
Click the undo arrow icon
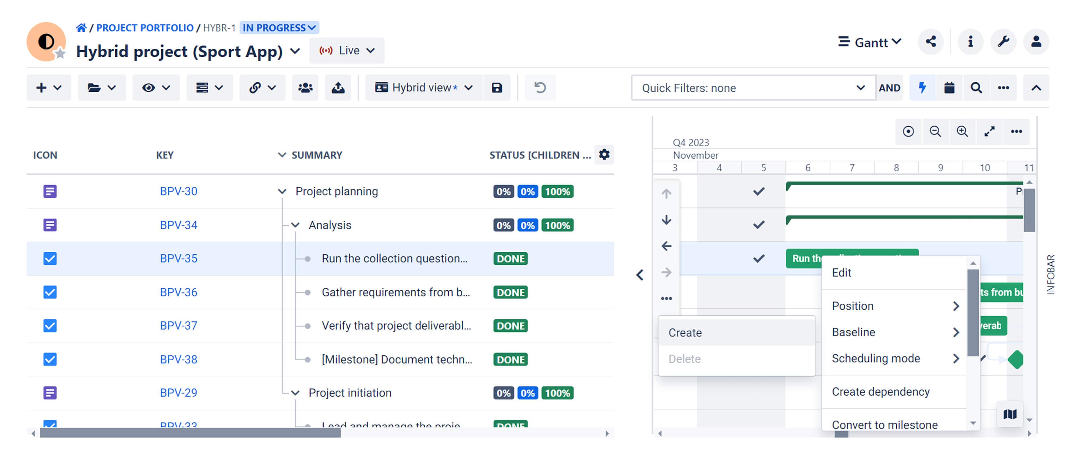[540, 88]
